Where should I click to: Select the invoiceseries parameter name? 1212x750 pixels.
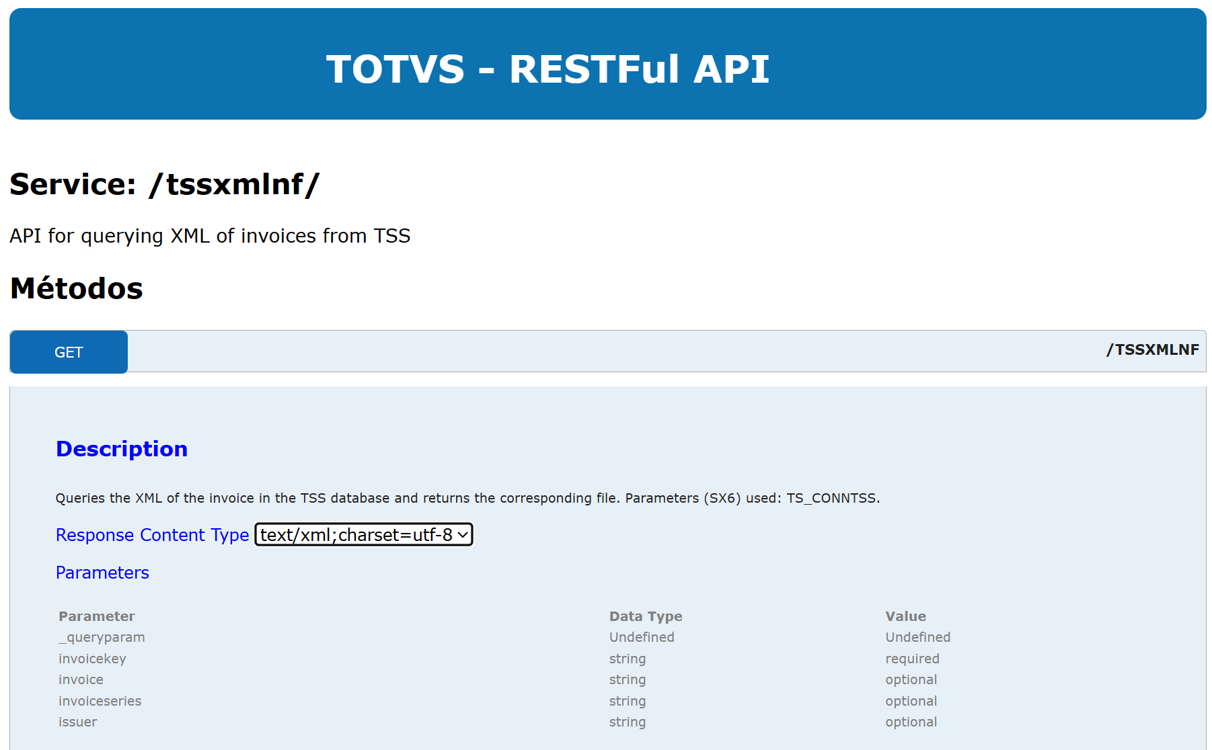[100, 701]
